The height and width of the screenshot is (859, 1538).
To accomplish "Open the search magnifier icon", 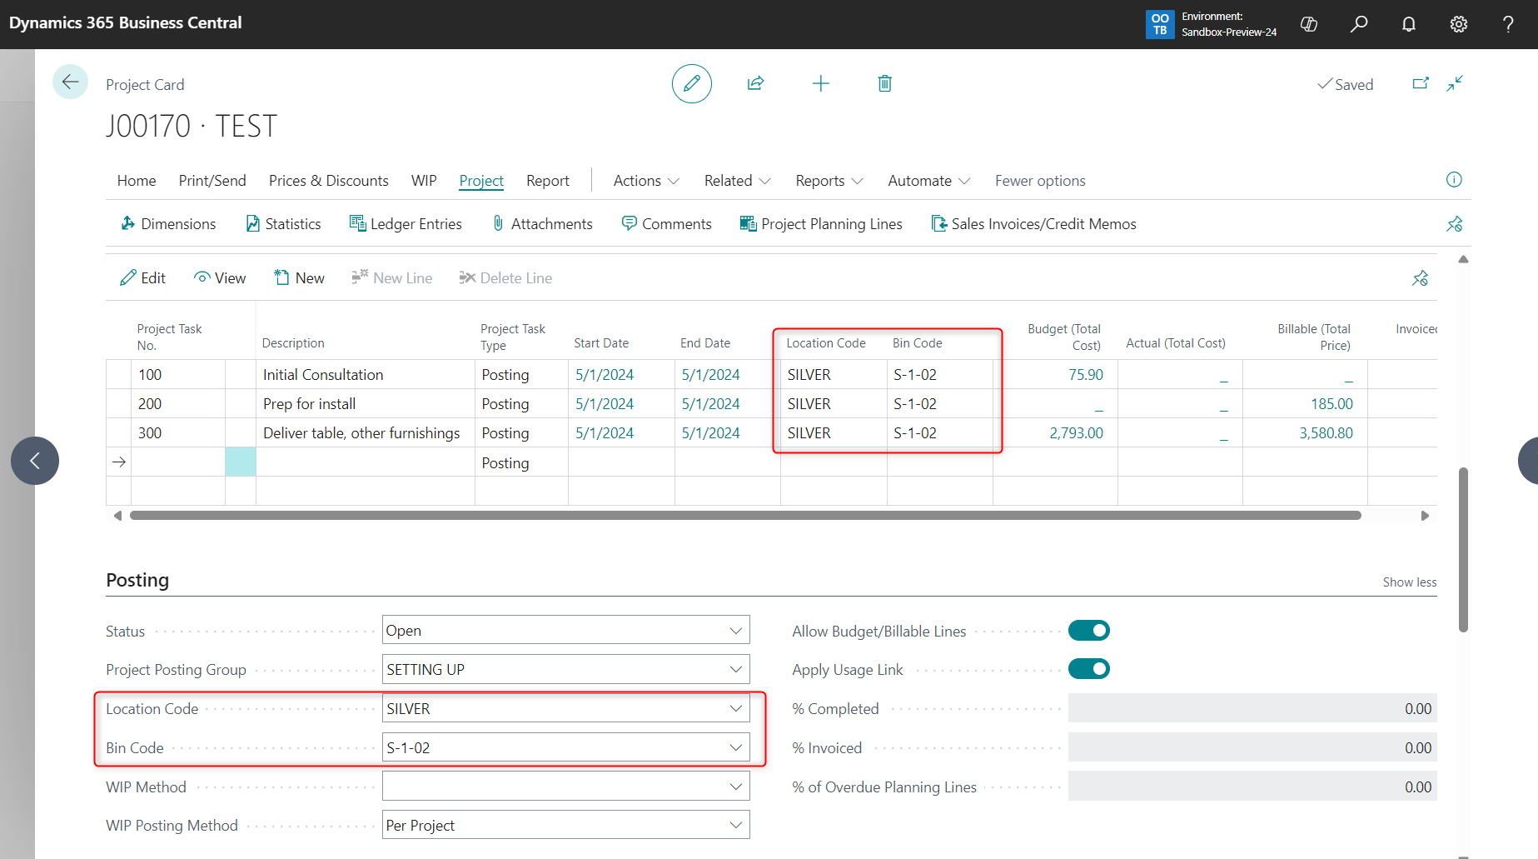I will [x=1359, y=24].
